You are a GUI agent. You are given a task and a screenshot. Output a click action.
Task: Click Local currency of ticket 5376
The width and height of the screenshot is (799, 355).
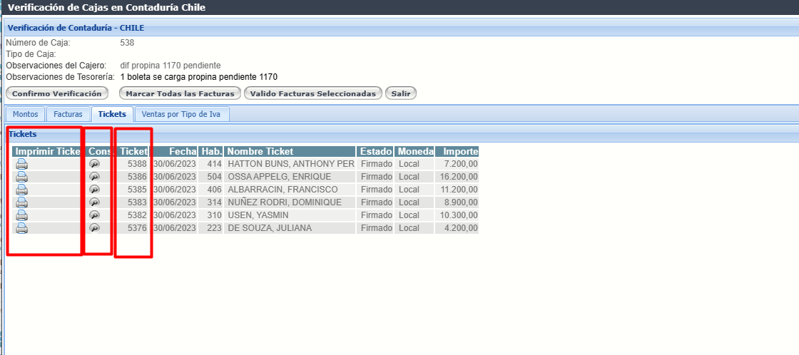tap(409, 227)
